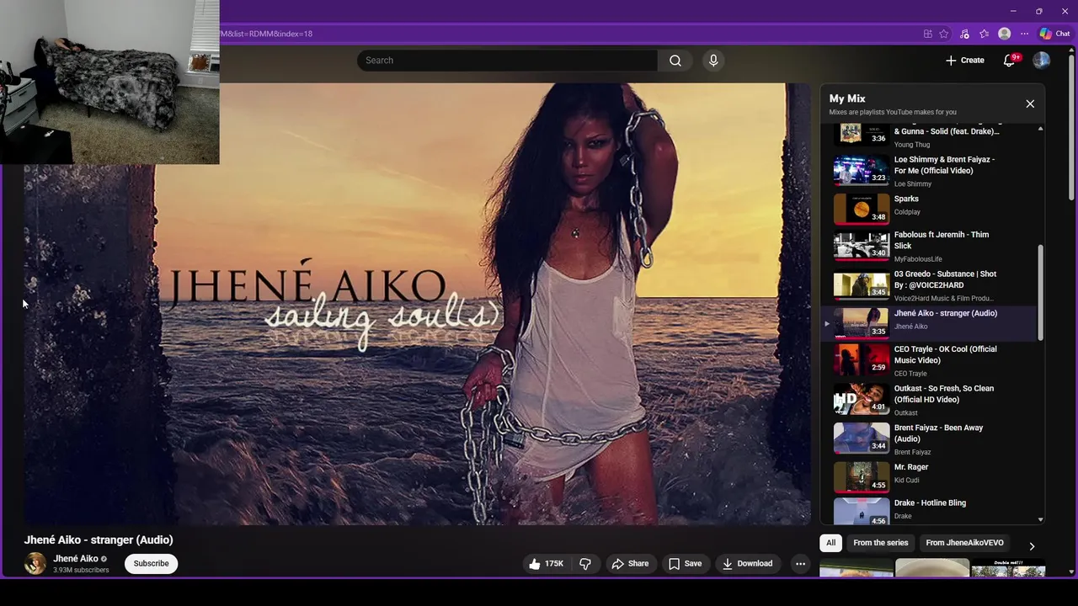Image resolution: width=1078 pixels, height=606 pixels.
Task: Click the Share arrow icon
Action: (617, 564)
